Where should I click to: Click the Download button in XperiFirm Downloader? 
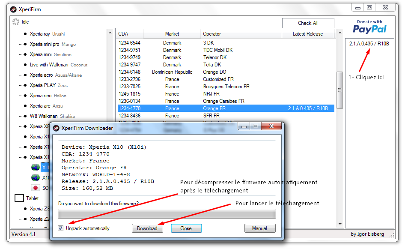coord(147,228)
